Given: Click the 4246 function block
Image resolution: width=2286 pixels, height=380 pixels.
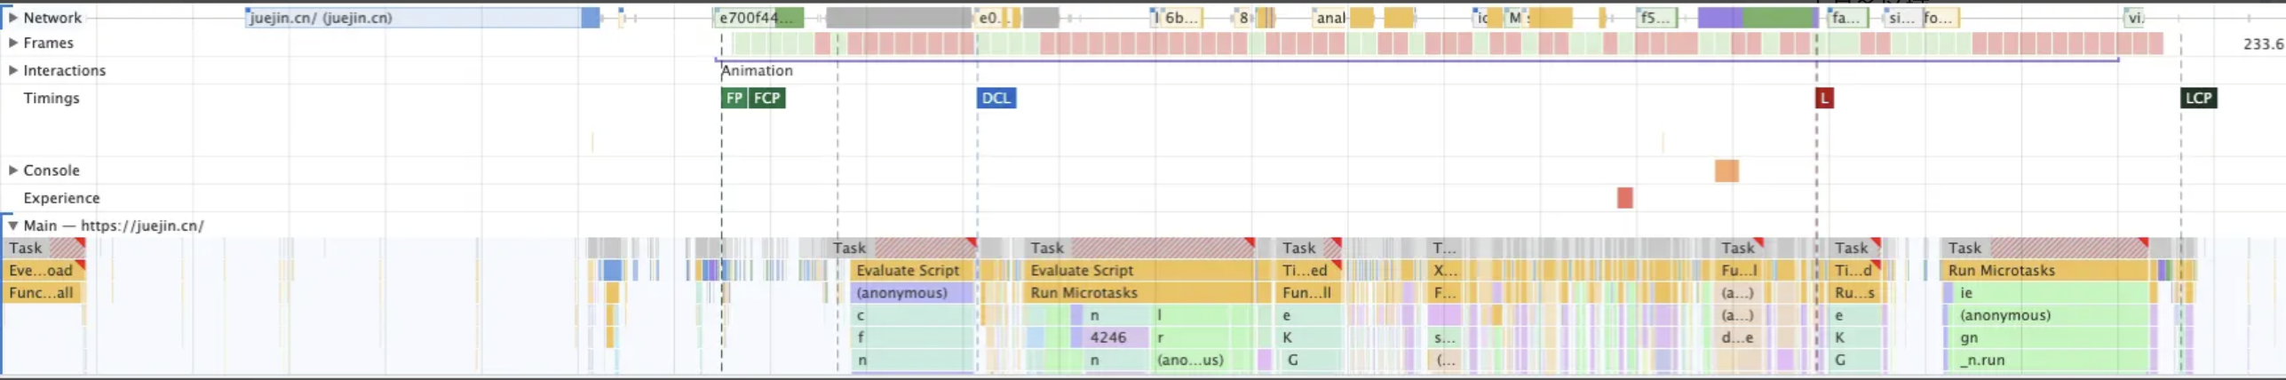Looking at the screenshot, I should pyautogui.click(x=1108, y=337).
